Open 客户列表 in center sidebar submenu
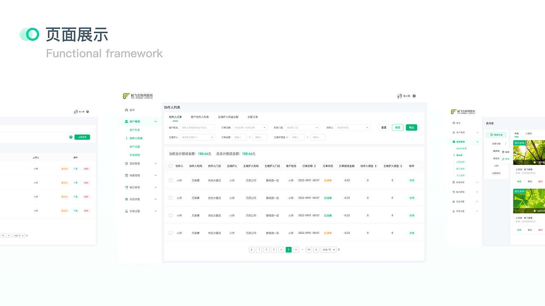The image size is (545, 306). pyautogui.click(x=135, y=130)
